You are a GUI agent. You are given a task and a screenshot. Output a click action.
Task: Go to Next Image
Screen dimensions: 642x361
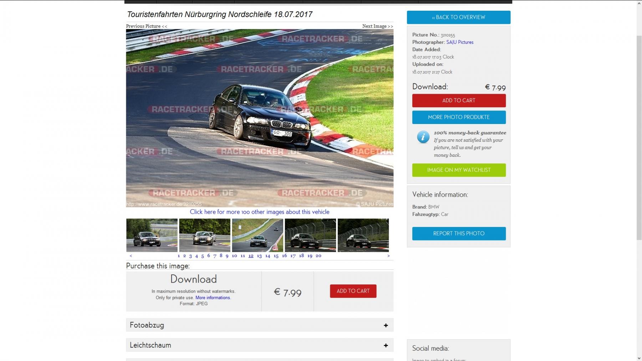point(377,26)
